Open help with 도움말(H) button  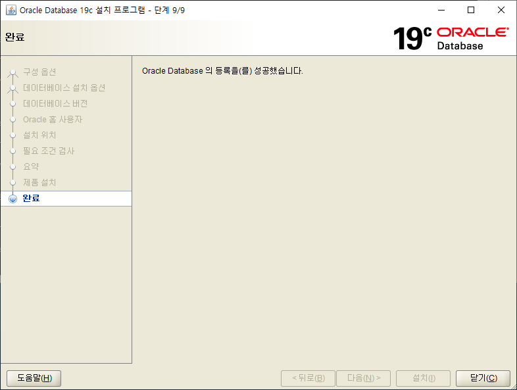tap(34, 378)
